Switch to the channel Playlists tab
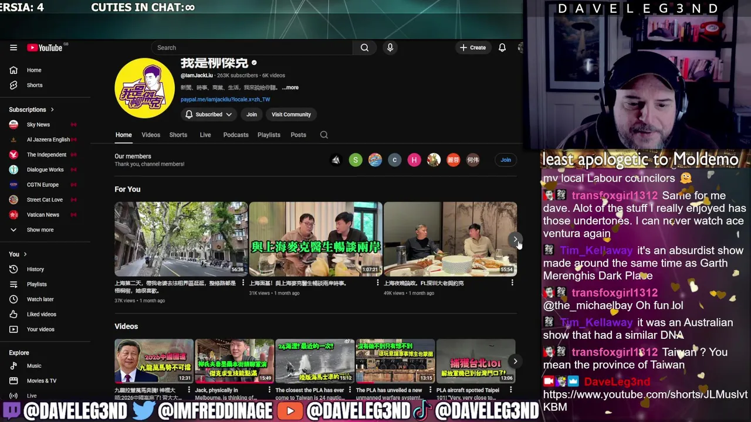The height and width of the screenshot is (422, 751). pyautogui.click(x=269, y=135)
